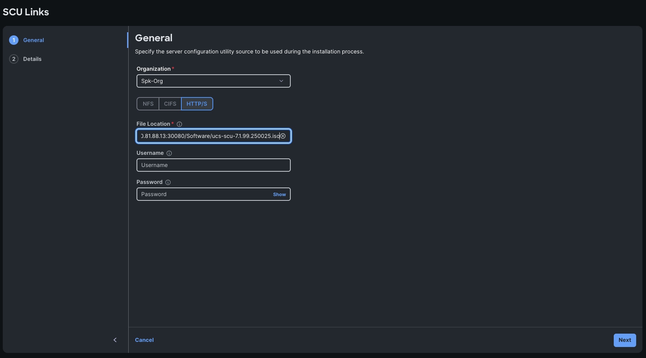Show the password text
This screenshot has height=358, width=646.
(279, 194)
